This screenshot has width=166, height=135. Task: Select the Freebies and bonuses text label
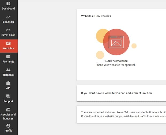pyautogui.click(x=8, y=117)
